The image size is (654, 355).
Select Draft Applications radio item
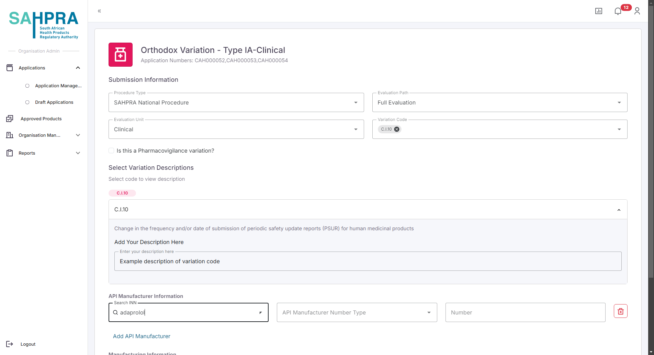click(27, 102)
